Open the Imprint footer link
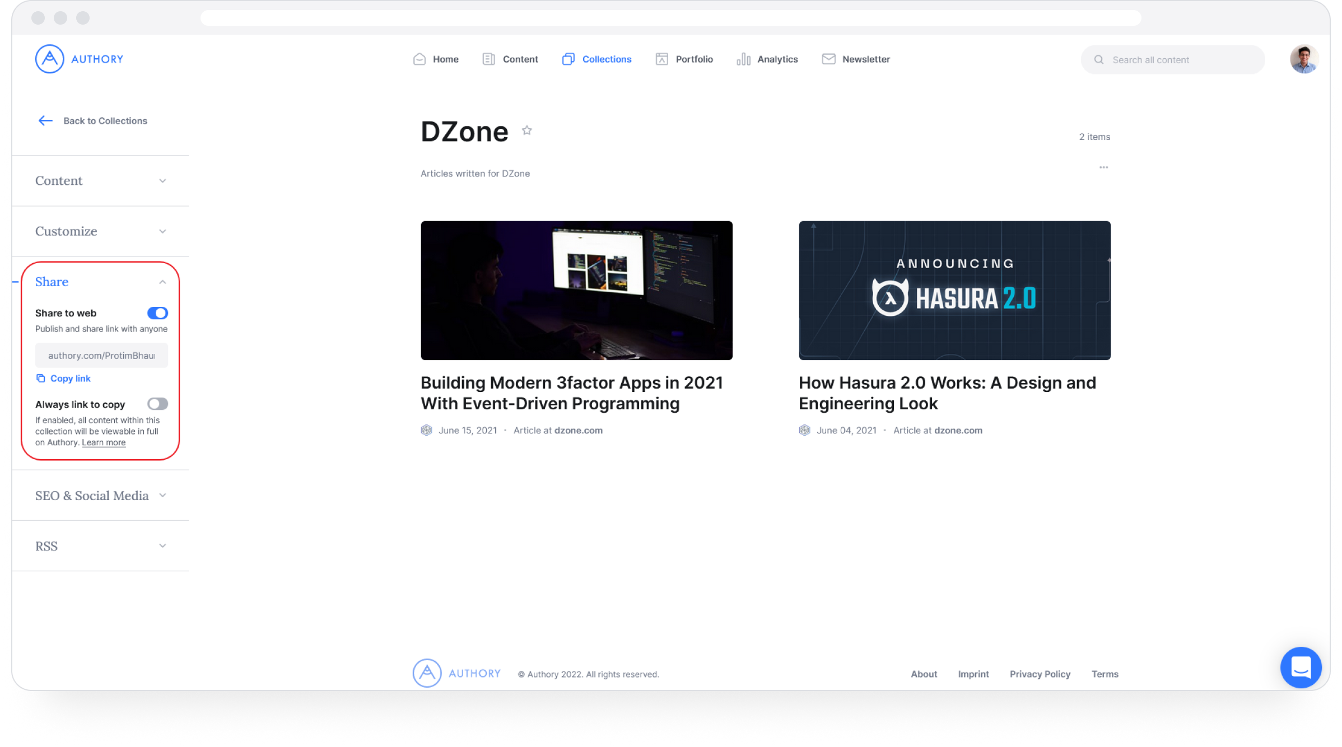This screenshot has height=747, width=1342. coord(973,674)
